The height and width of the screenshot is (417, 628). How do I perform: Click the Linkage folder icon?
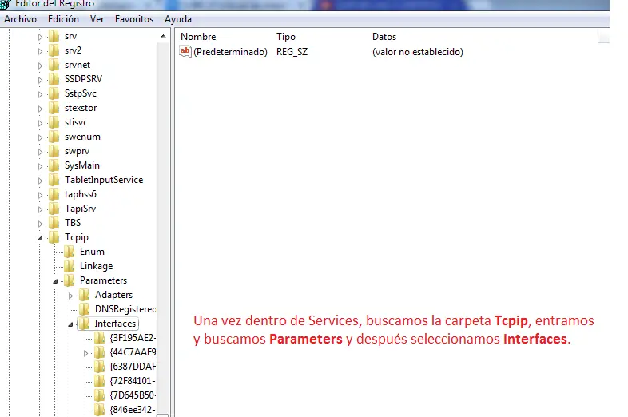click(70, 266)
